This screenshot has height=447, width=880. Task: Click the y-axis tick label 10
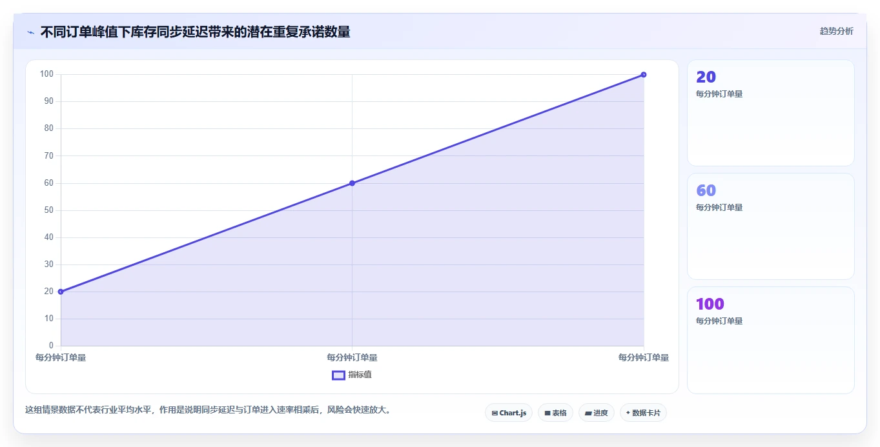click(49, 319)
